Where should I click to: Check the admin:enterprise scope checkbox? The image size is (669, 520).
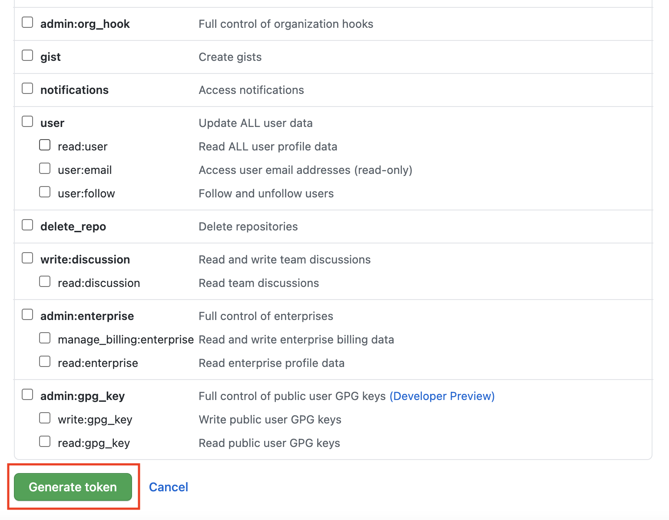pyautogui.click(x=27, y=314)
